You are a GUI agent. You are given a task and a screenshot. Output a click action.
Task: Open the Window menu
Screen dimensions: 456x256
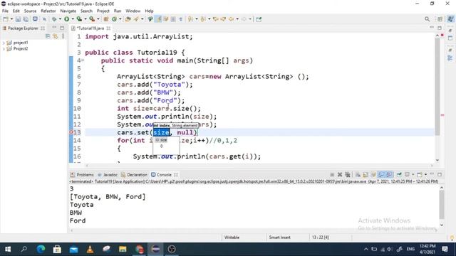tap(133, 11)
